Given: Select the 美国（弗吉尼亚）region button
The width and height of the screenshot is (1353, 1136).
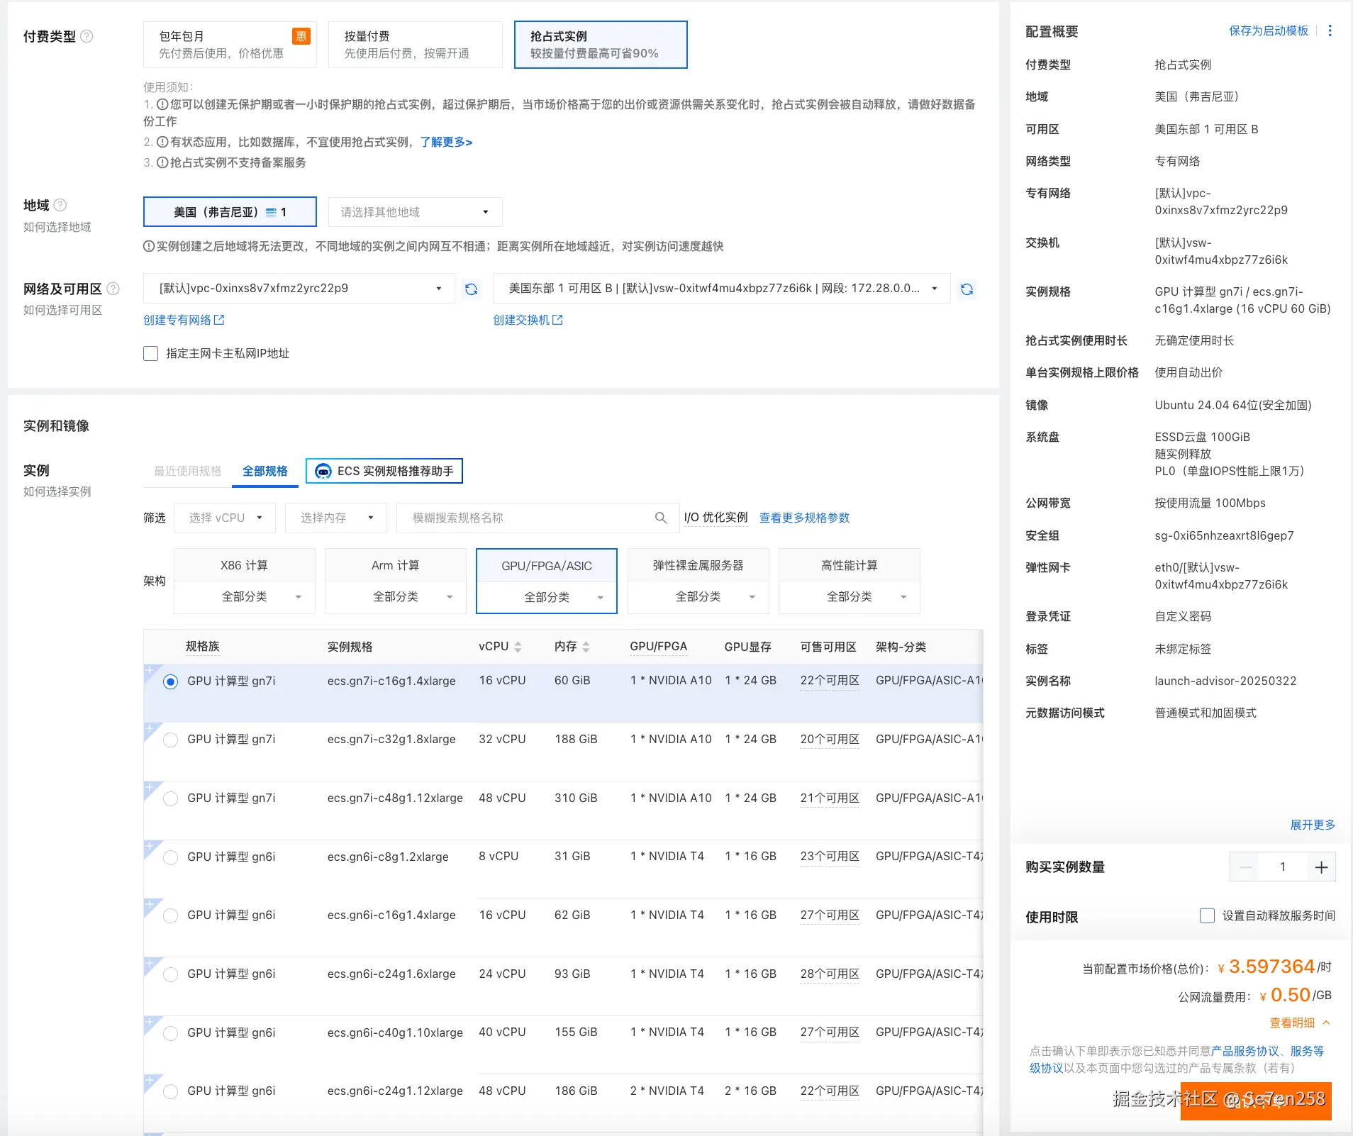Looking at the screenshot, I should tap(230, 212).
